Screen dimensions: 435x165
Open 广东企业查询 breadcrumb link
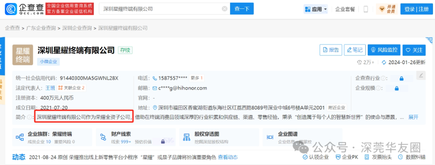[41, 28]
